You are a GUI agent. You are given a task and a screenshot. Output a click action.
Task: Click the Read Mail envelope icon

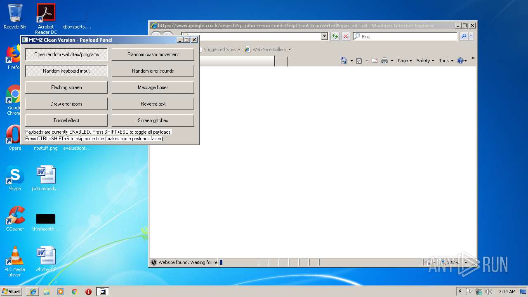[x=375, y=61]
